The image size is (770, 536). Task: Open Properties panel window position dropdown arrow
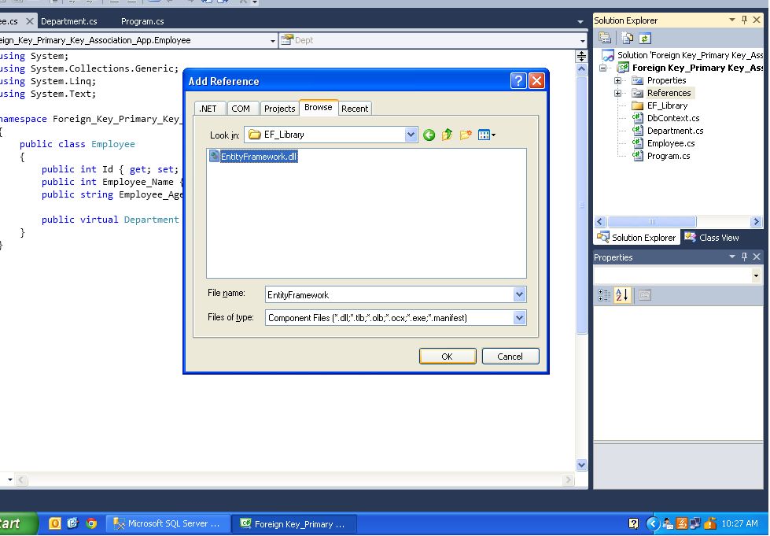732,257
